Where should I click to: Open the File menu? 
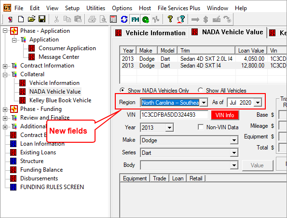point(19,8)
